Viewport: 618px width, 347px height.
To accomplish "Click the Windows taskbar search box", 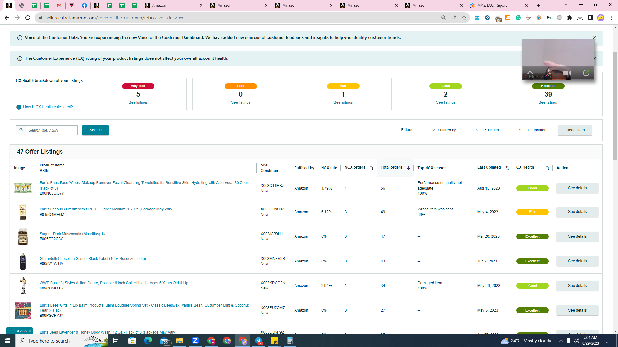I will tap(62, 341).
